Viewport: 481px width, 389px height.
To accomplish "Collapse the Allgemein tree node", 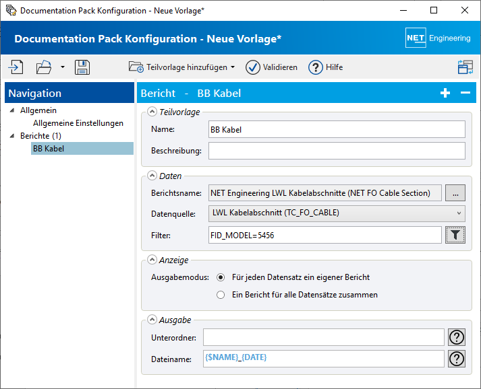I will [12, 110].
